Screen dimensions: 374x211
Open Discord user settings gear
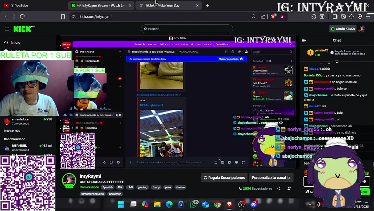coord(118,162)
